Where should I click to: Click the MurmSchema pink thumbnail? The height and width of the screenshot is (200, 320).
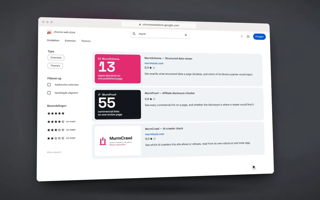coord(118,69)
